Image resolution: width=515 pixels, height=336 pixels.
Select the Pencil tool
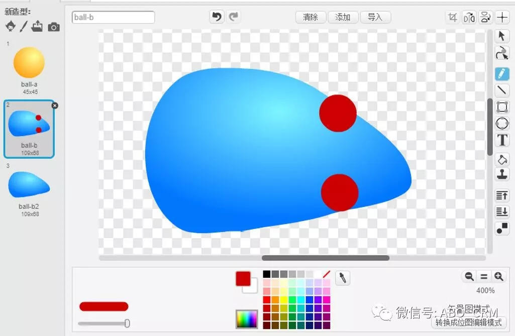click(x=502, y=73)
